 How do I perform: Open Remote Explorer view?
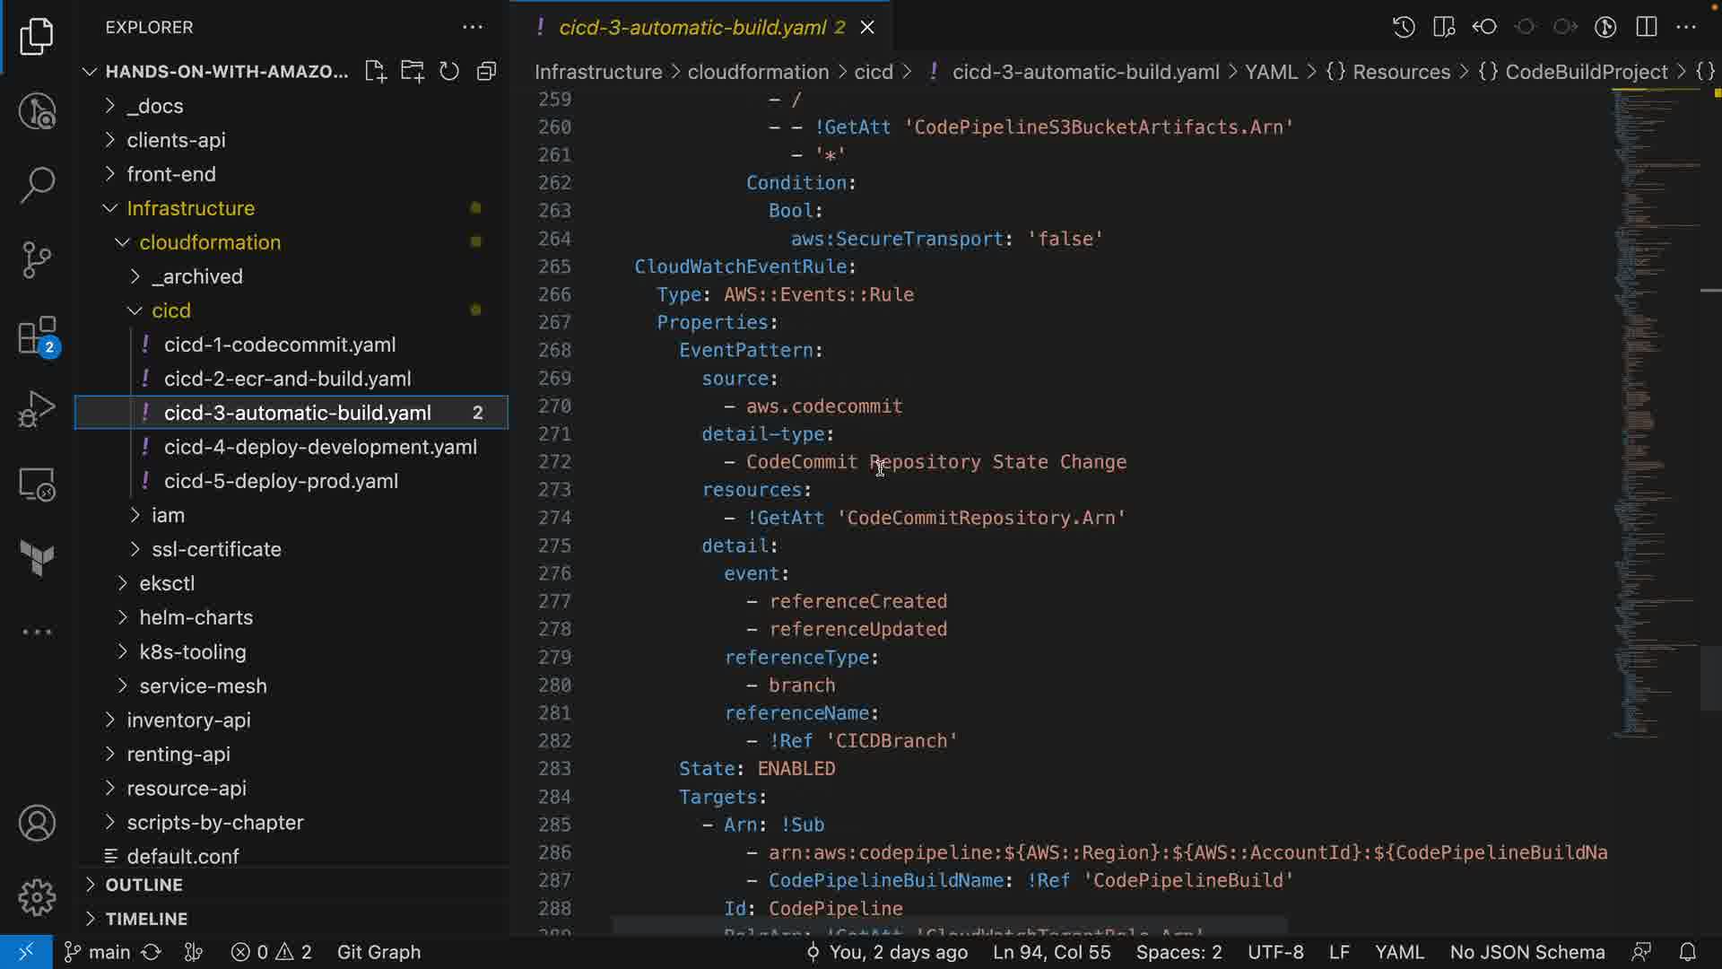[x=37, y=484]
